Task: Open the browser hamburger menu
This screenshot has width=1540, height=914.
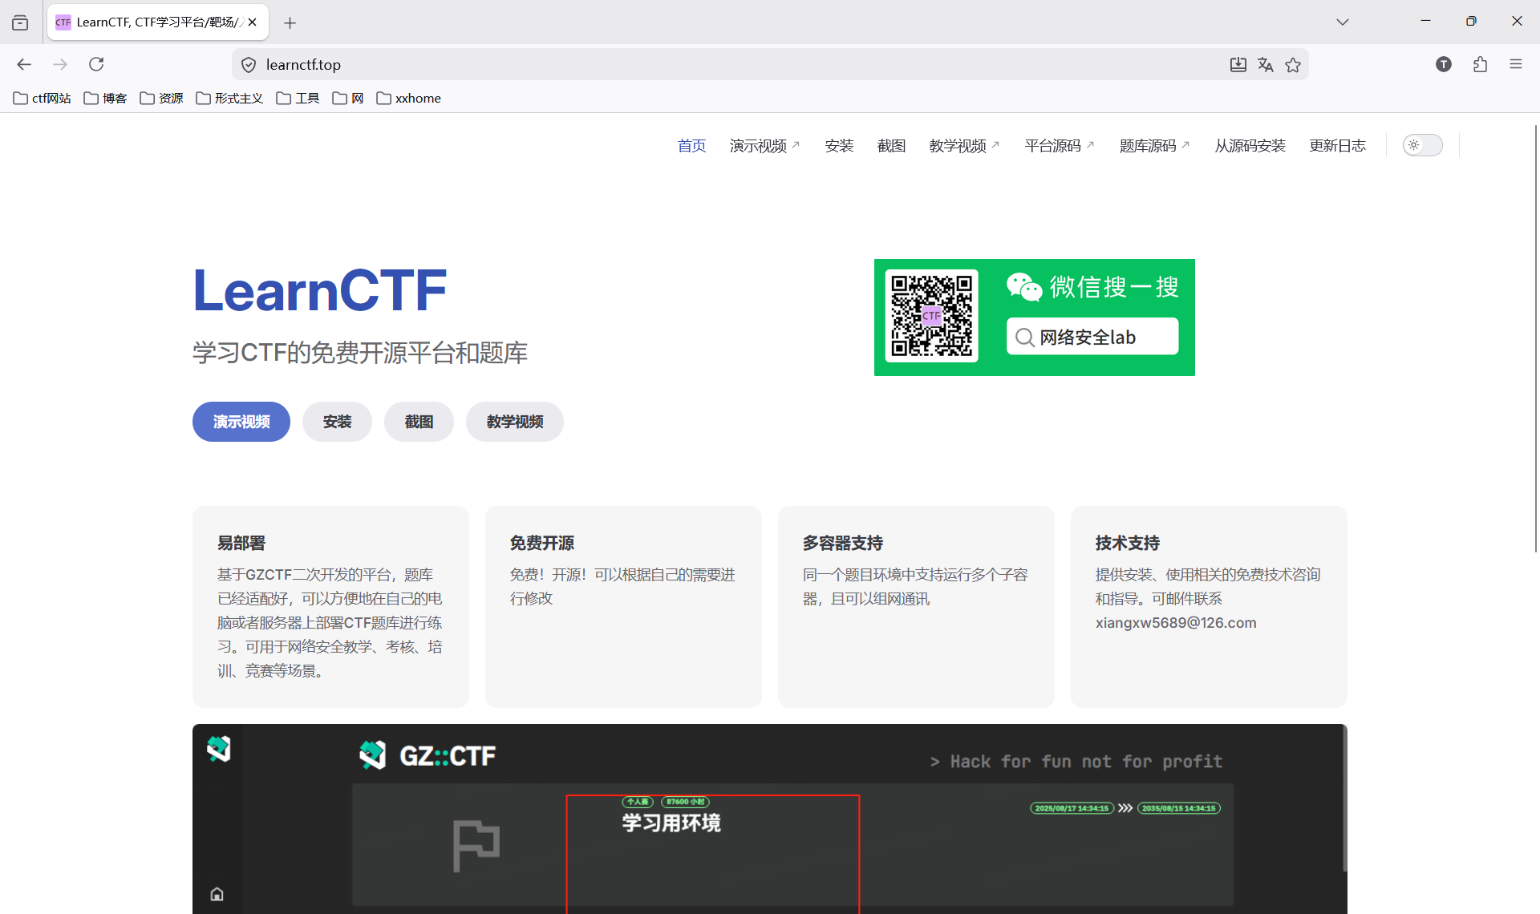Action: point(1516,64)
